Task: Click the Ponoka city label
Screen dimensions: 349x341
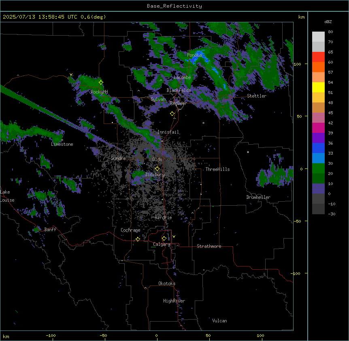Action: pos(194,55)
